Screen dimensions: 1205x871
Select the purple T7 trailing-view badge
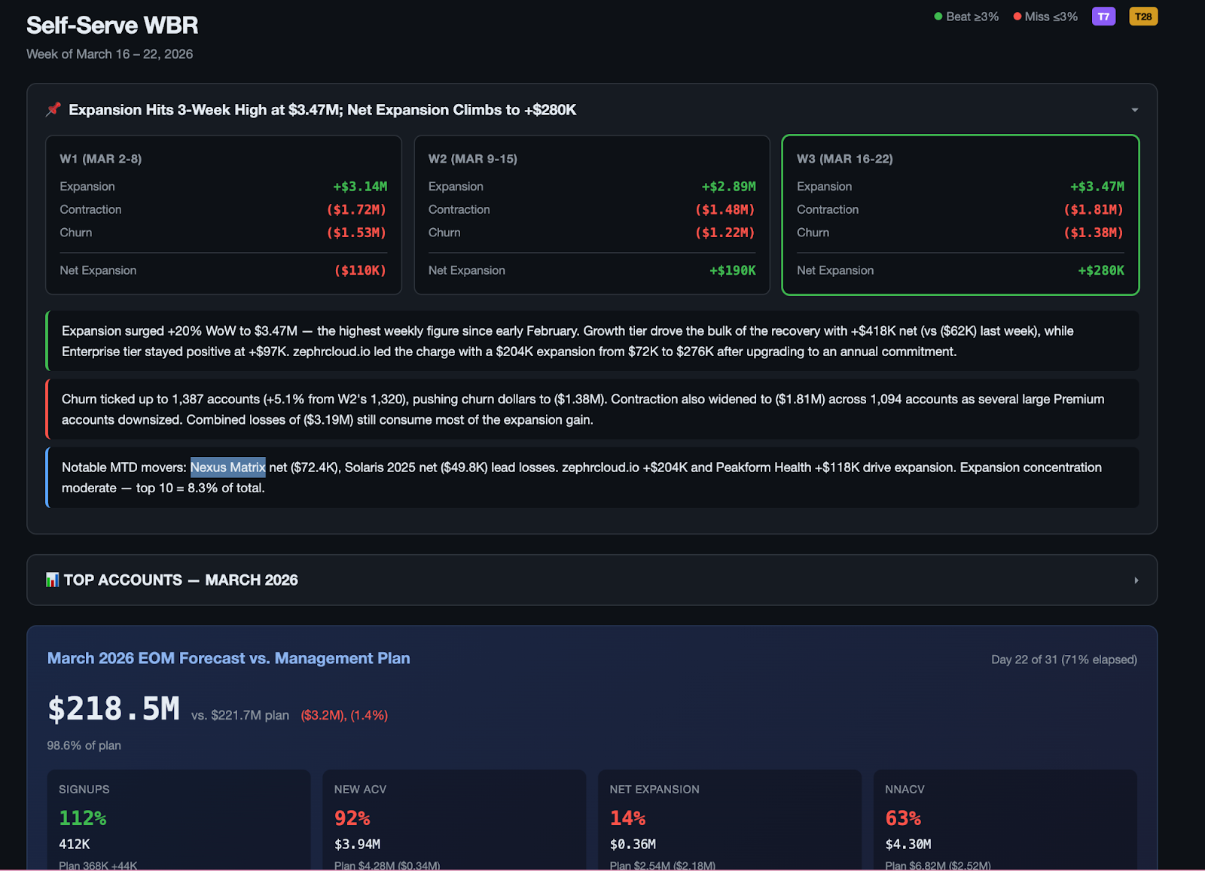pyautogui.click(x=1103, y=16)
